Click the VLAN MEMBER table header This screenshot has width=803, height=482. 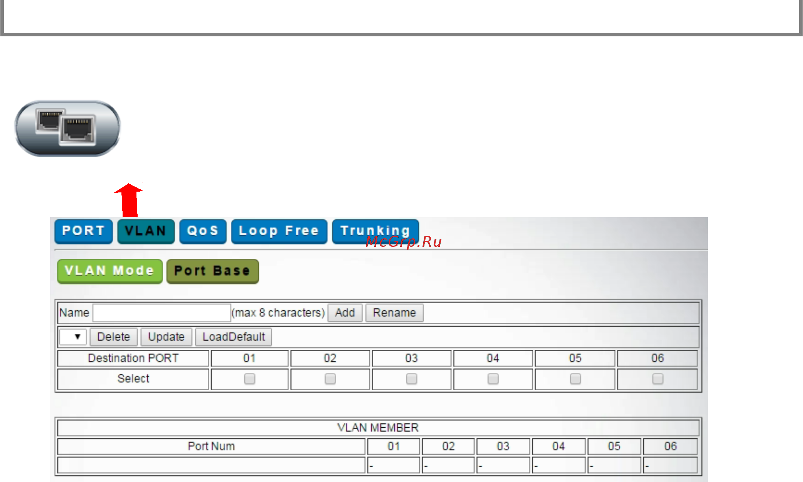(378, 428)
